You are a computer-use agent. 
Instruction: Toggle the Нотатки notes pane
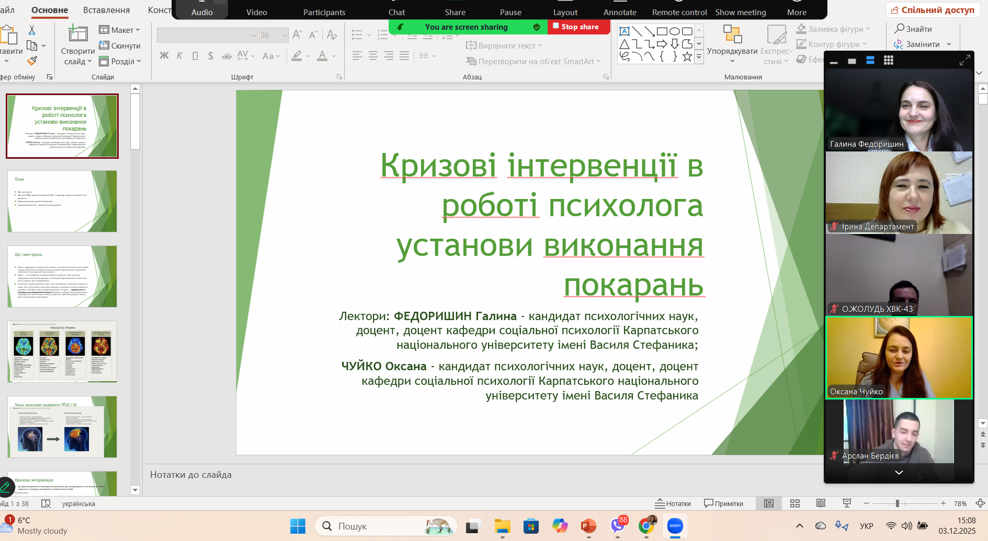pos(673,503)
